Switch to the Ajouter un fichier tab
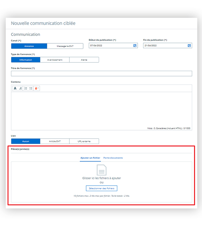 [90, 158]
